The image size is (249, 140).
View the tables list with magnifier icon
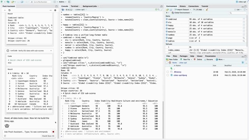pyautogui.click(x=244, y=41)
